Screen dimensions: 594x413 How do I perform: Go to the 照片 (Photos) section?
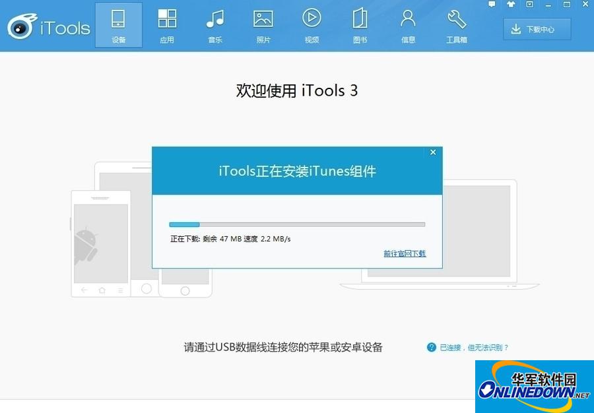point(263,25)
